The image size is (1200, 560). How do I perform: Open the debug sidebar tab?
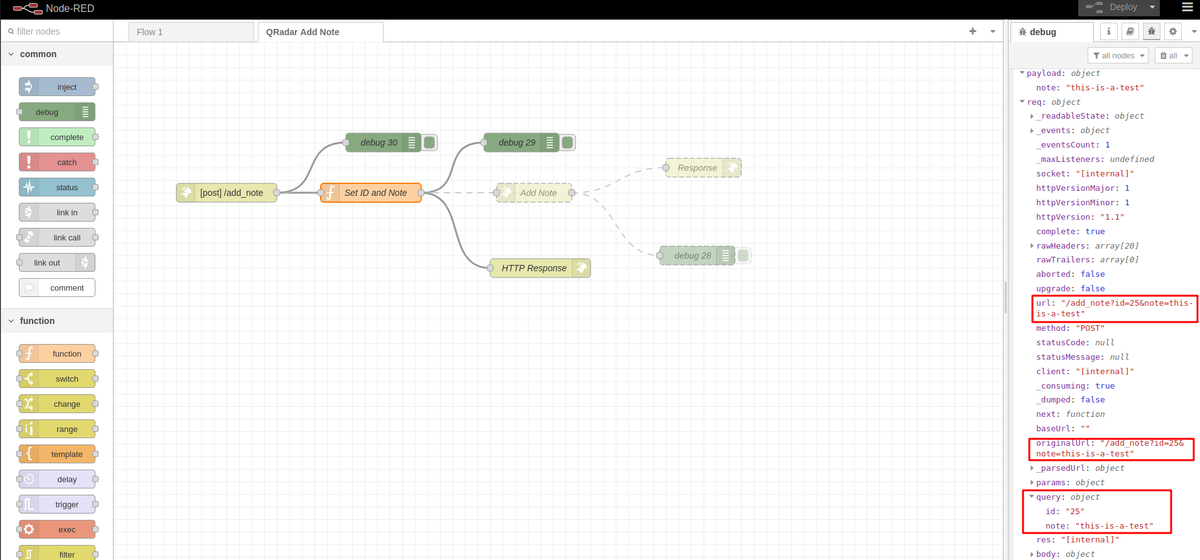(1052, 32)
